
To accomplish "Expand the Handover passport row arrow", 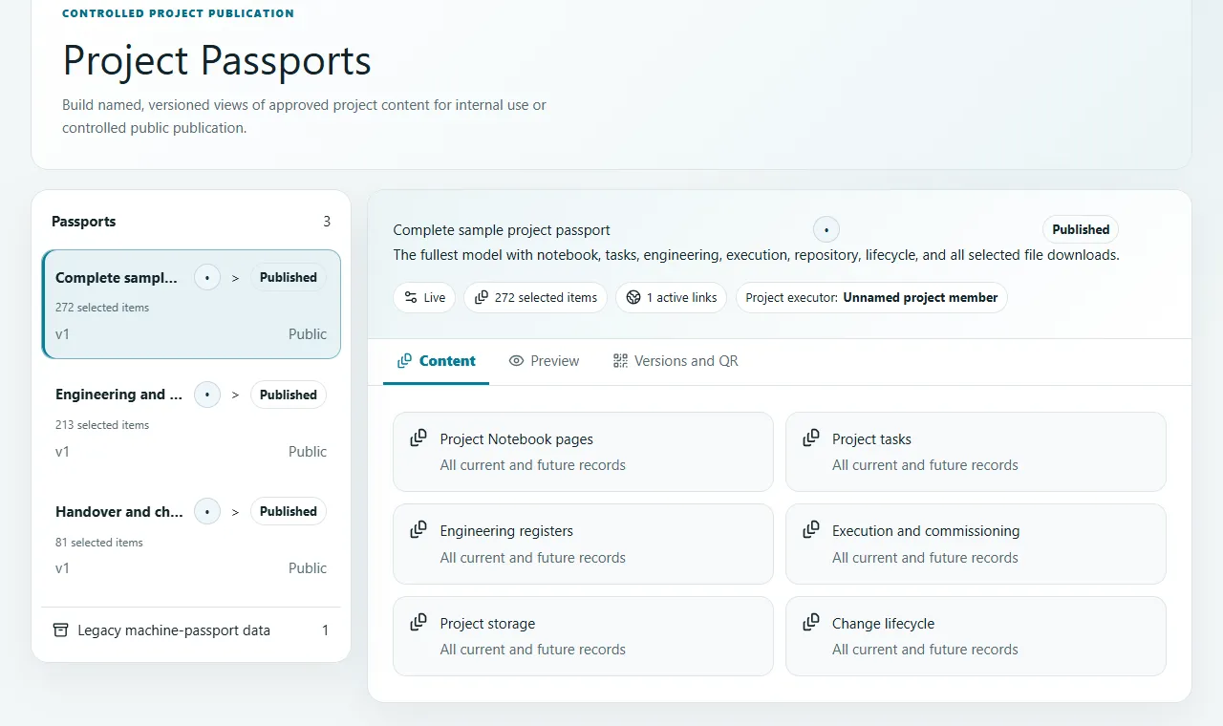I will click(236, 512).
